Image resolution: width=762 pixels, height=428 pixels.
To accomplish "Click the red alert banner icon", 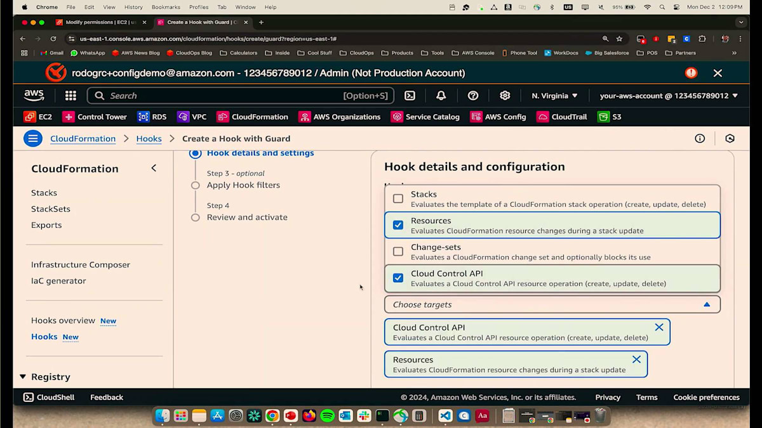I will [691, 73].
